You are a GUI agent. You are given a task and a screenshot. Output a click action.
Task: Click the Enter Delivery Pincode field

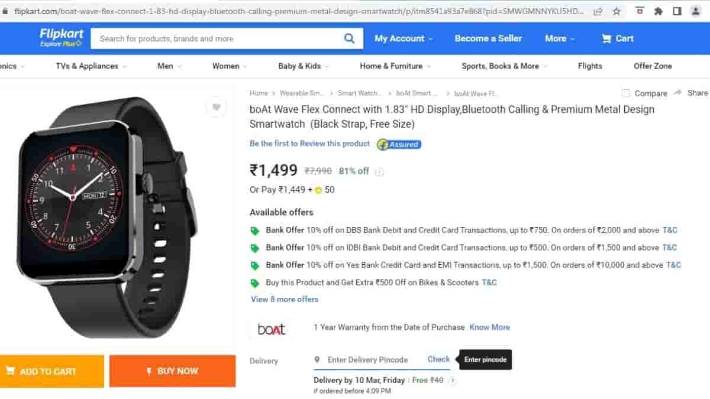tap(367, 359)
